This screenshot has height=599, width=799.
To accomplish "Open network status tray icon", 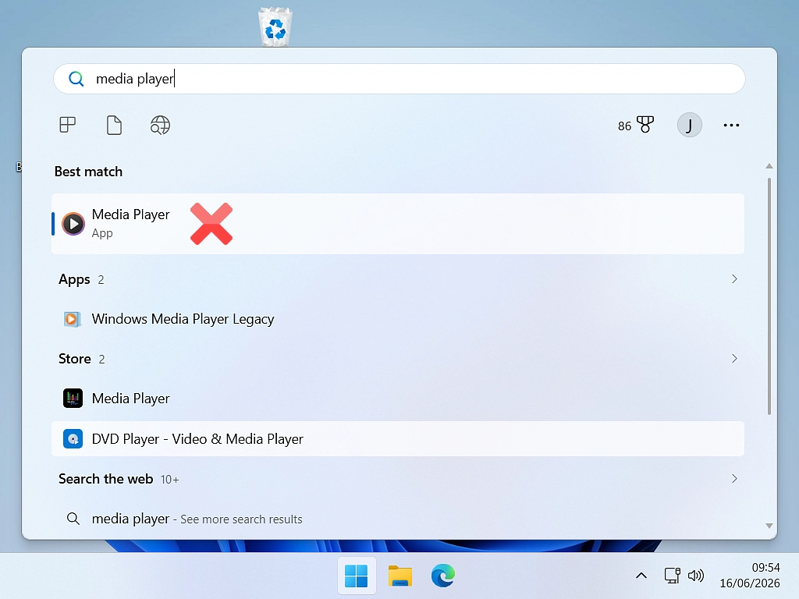I will [x=672, y=576].
